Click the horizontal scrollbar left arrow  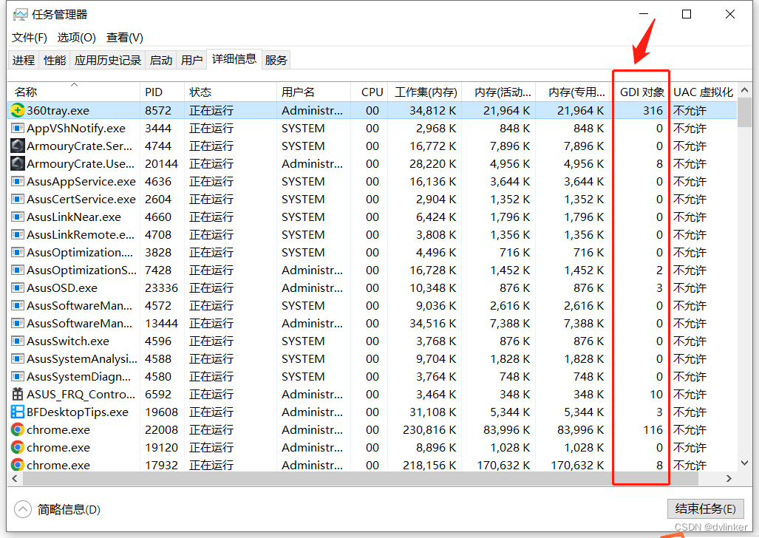click(15, 478)
